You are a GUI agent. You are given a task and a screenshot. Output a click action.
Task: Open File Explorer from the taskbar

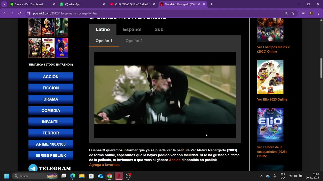pyautogui.click(x=82, y=176)
